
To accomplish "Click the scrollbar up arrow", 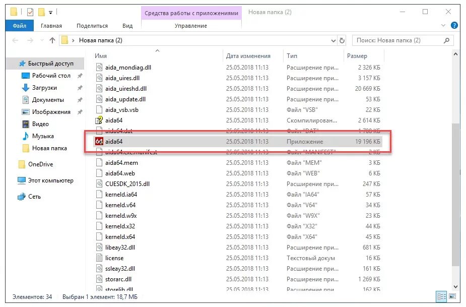I will tap(455, 54).
